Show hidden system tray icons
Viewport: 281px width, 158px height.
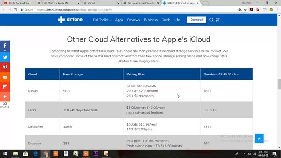pyautogui.click(x=244, y=154)
